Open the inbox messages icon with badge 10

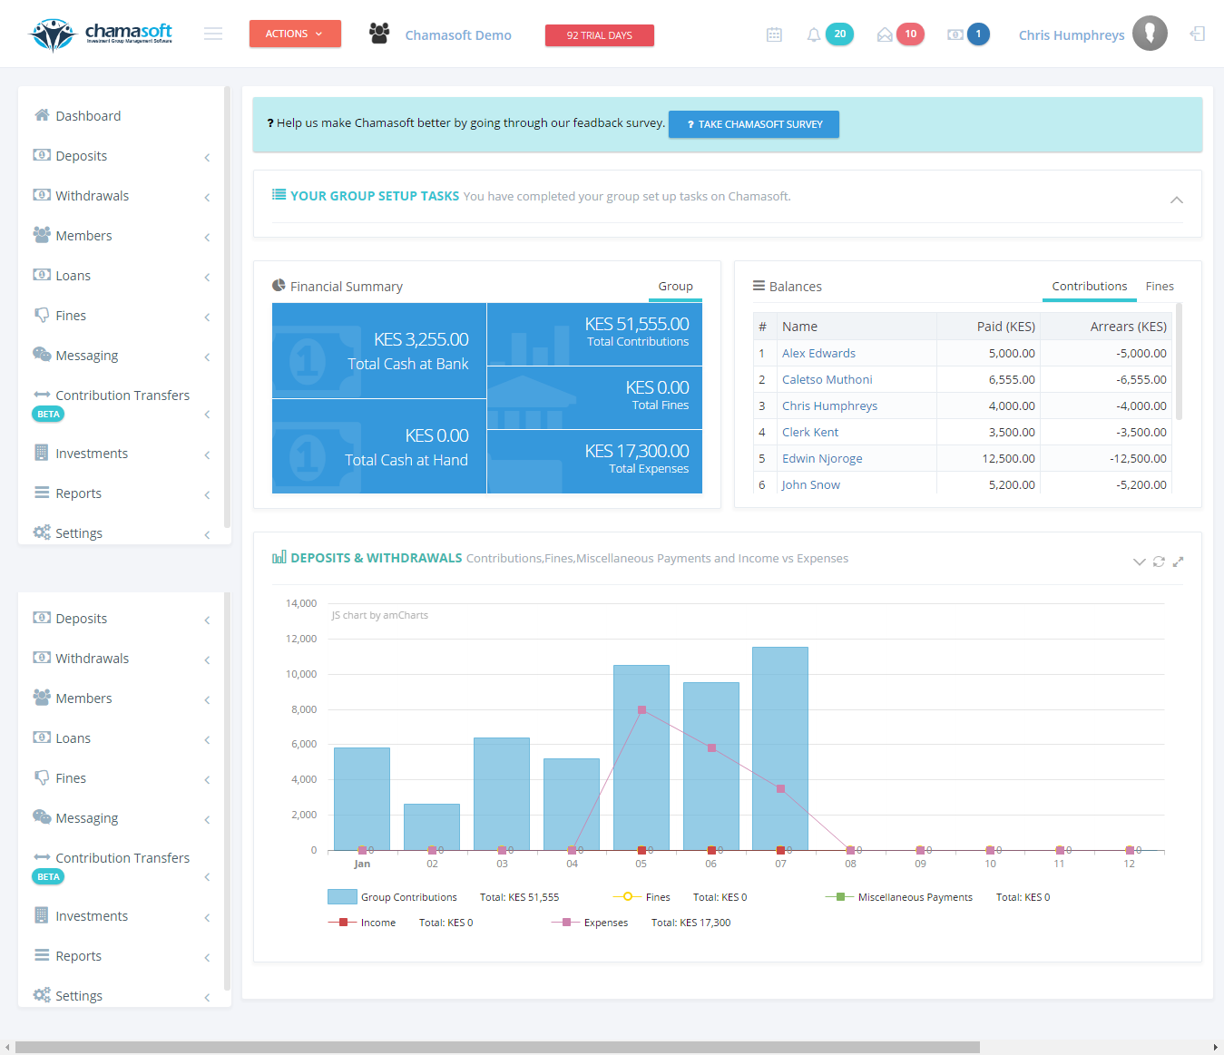pos(885,34)
